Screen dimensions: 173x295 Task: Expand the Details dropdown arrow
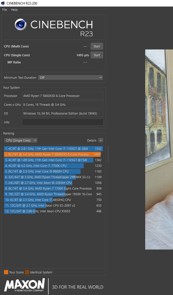tap(101, 140)
